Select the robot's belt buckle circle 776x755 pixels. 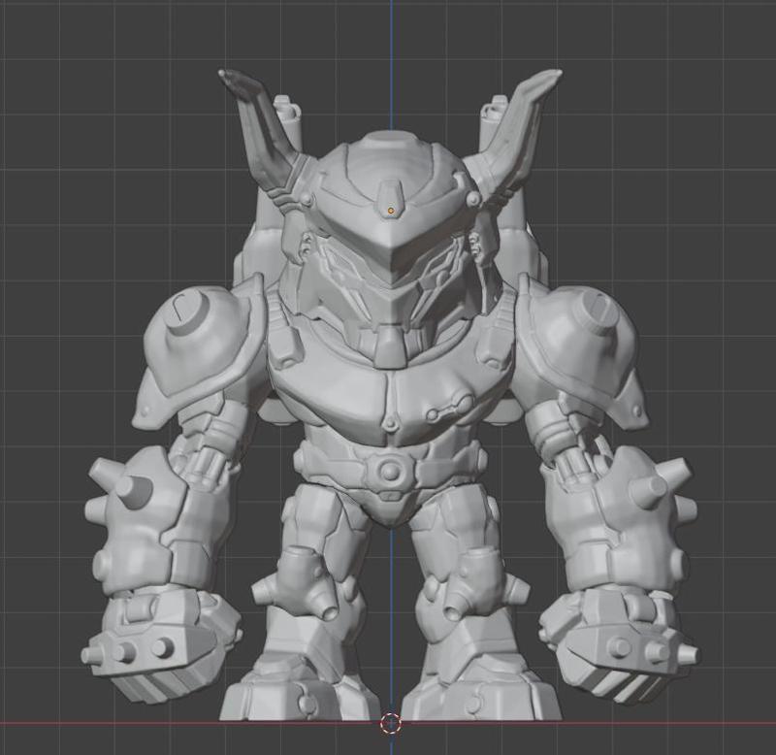(x=390, y=473)
